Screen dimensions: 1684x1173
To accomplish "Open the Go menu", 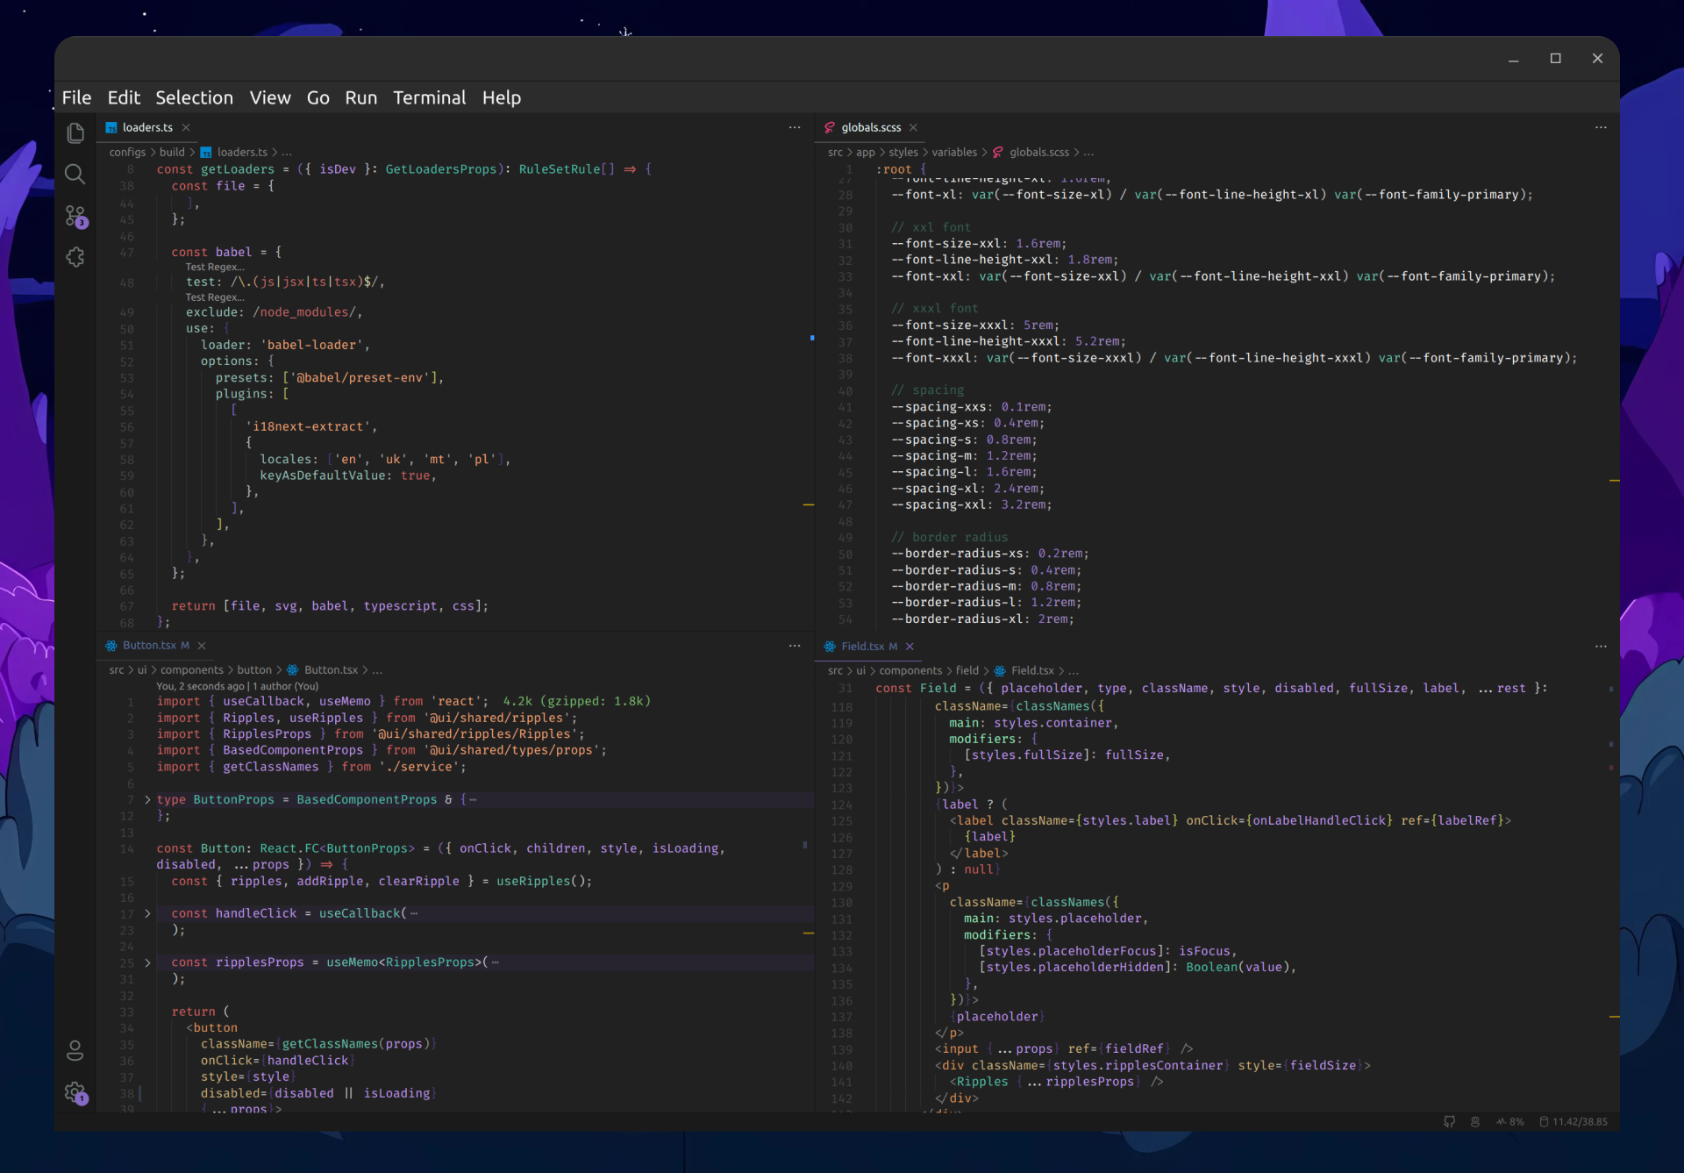I will point(318,97).
